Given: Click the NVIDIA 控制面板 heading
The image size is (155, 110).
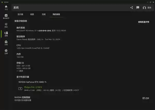Looking at the screenshot, I should click(x=22, y=97).
